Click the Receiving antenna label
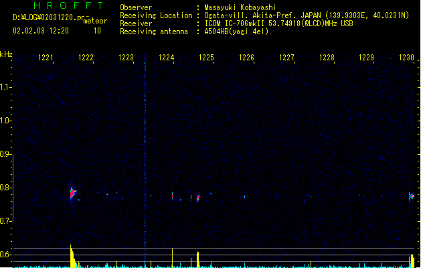The image size is (421, 268). point(154,31)
